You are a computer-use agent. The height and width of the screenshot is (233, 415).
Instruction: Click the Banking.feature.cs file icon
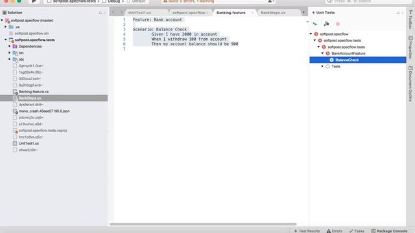[15, 92]
